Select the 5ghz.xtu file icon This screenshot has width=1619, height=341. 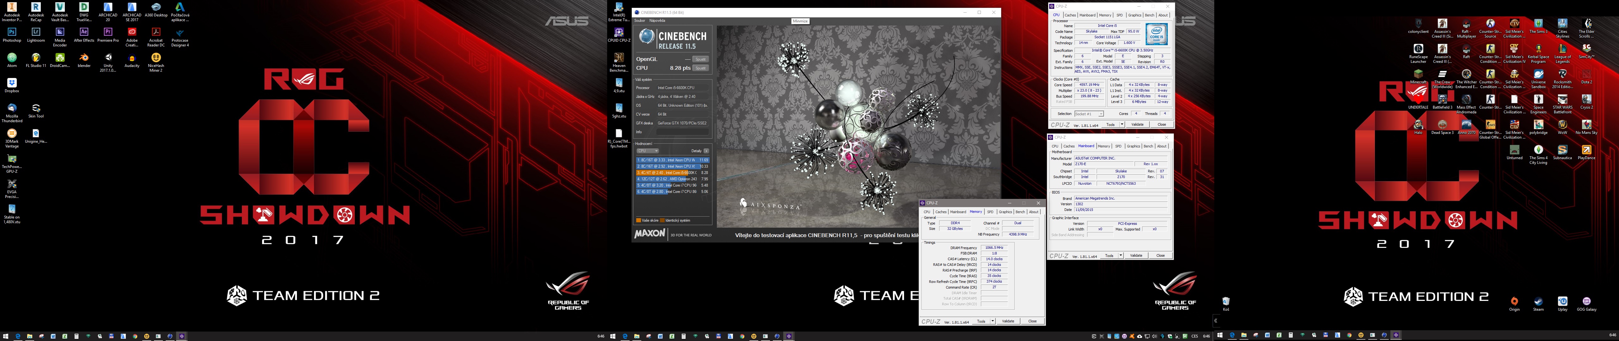point(619,111)
